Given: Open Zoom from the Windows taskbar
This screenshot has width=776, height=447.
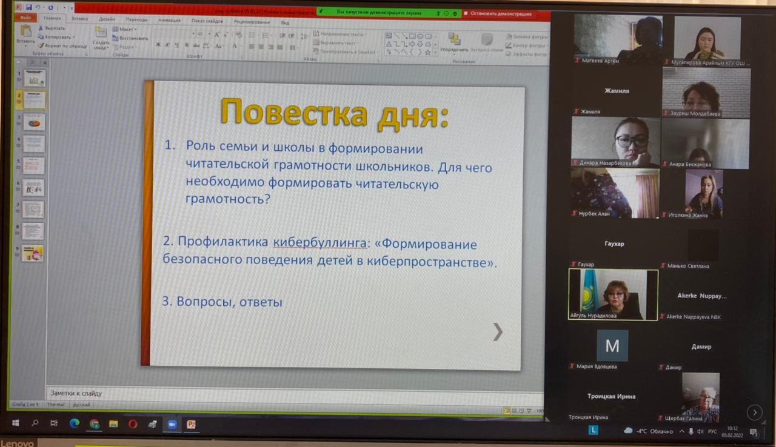Looking at the screenshot, I should [x=171, y=424].
